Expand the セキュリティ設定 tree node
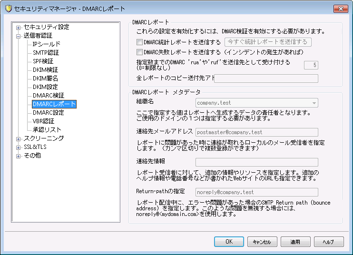The image size is (353, 255). pos(19,27)
